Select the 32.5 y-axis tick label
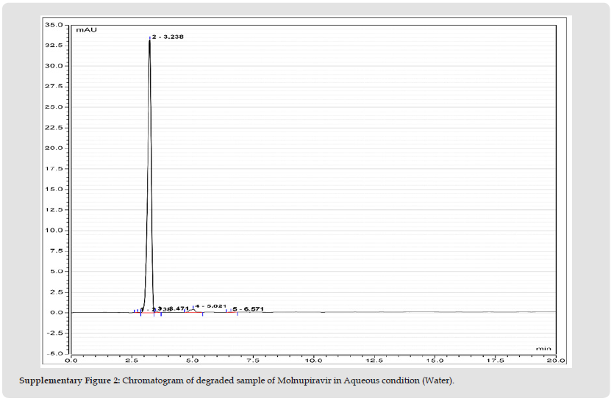614x401 pixels. (x=55, y=46)
